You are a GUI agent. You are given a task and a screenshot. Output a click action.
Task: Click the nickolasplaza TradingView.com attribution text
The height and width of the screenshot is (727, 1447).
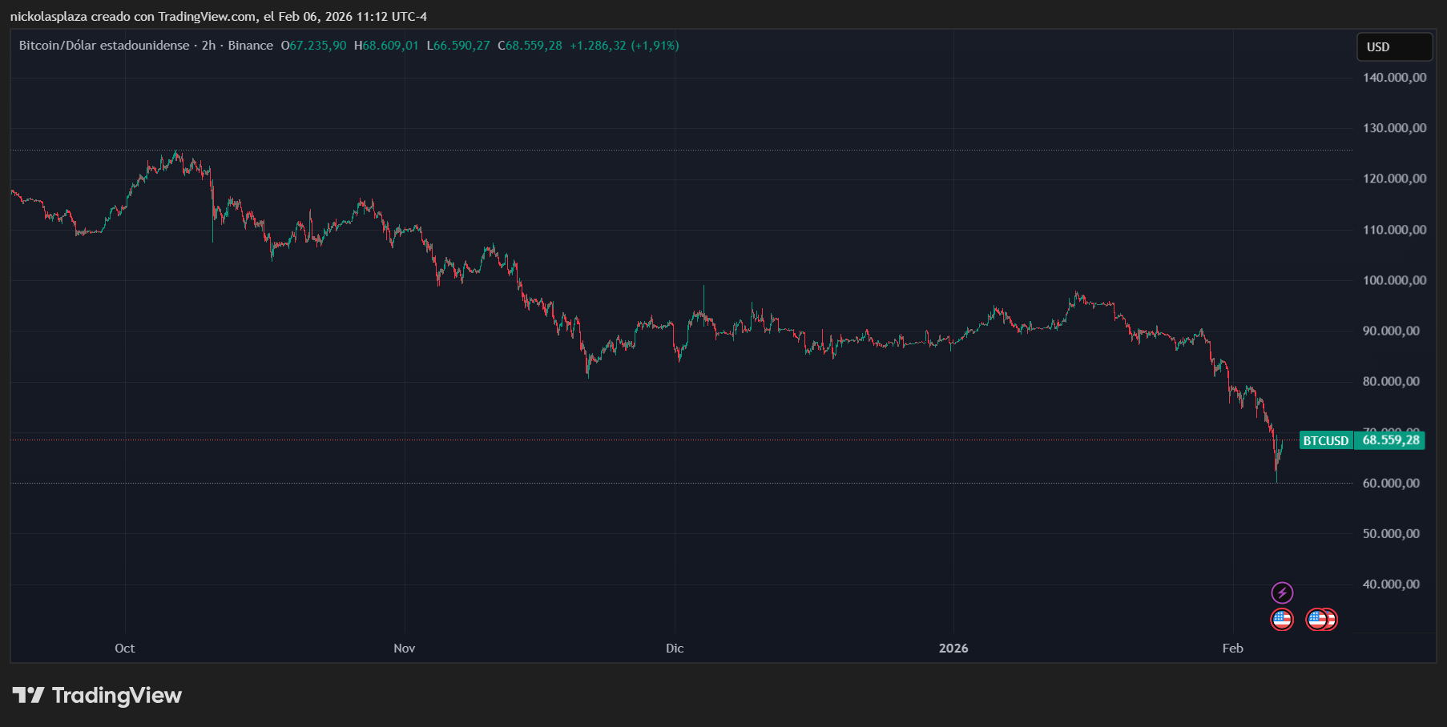tap(218, 16)
